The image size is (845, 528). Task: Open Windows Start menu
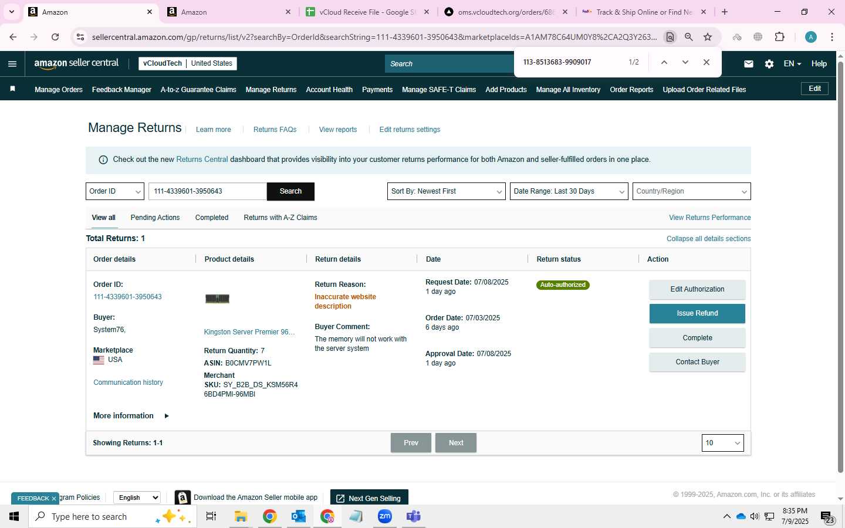[x=14, y=516]
